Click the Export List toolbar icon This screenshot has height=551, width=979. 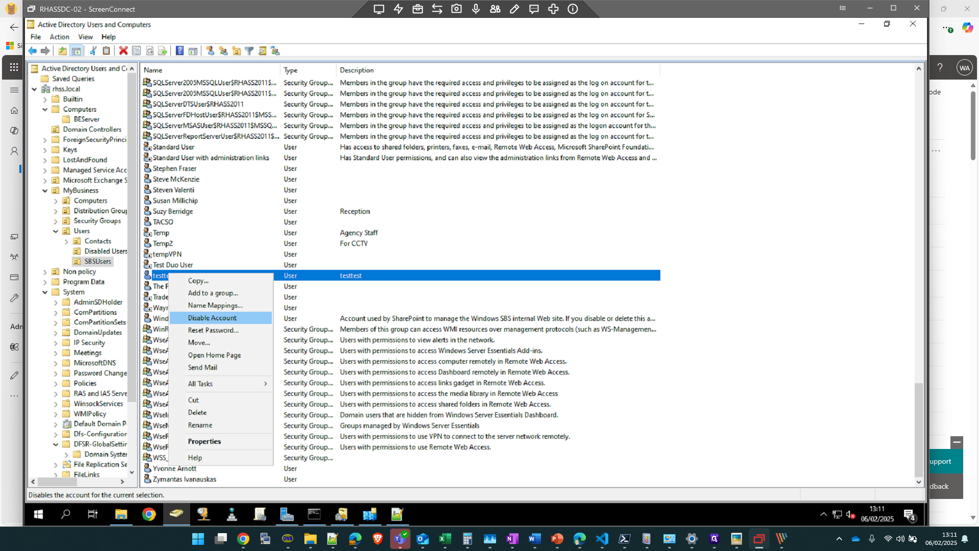coord(162,51)
